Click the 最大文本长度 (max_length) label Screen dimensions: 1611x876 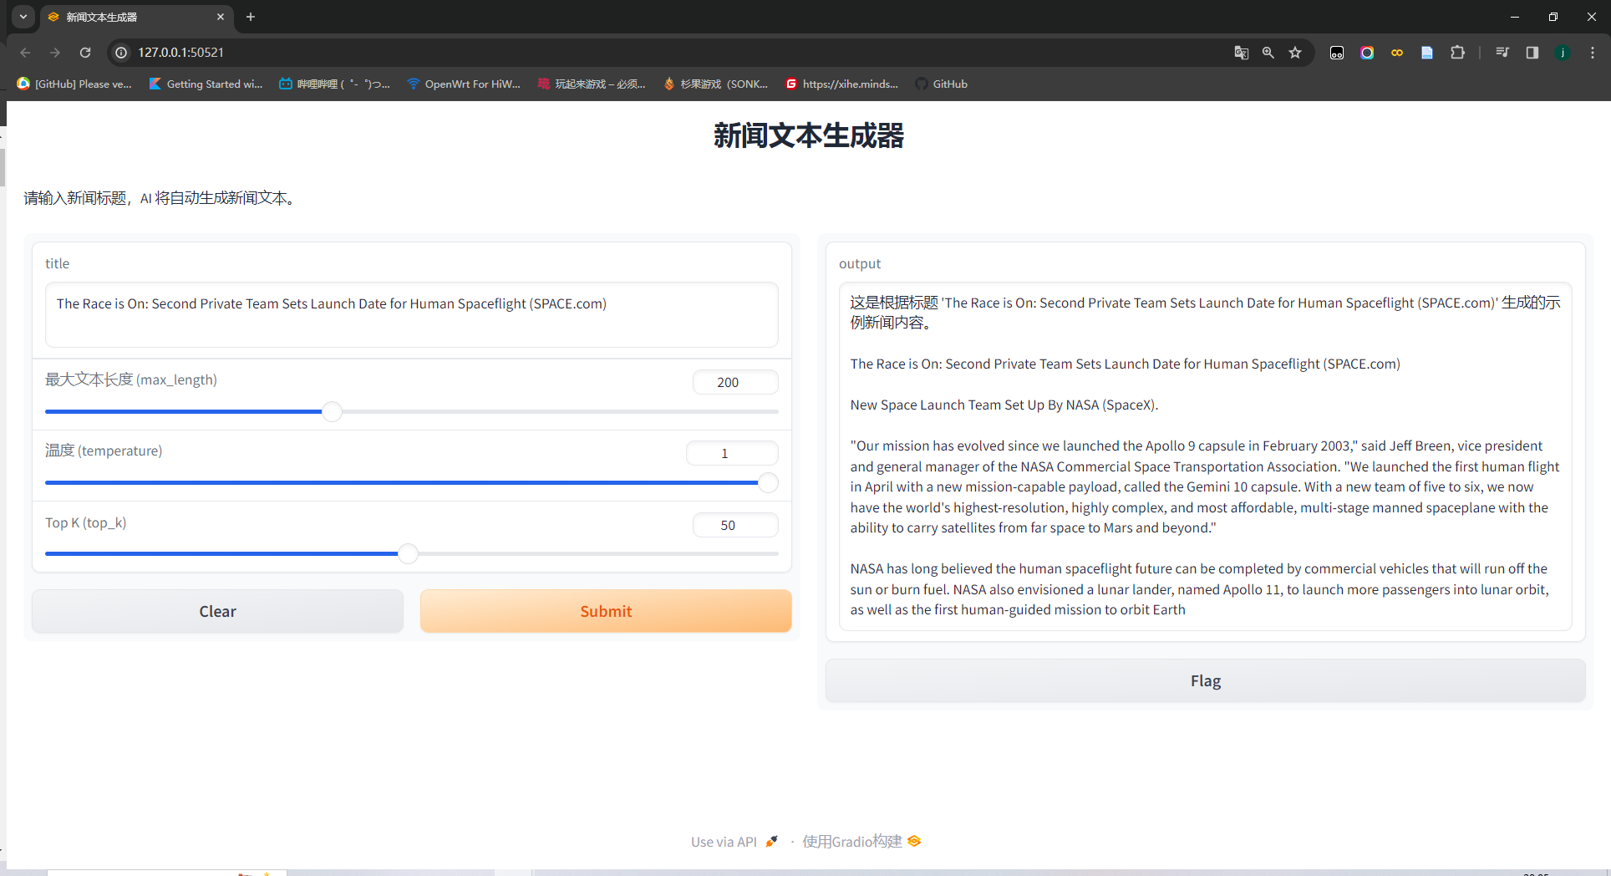(x=131, y=379)
